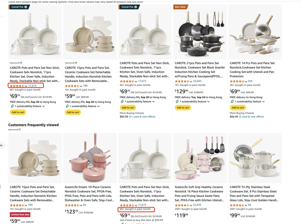This screenshot has height=224, width=302.
Task: Open '2 used & new offers' link
Action: point(251,117)
